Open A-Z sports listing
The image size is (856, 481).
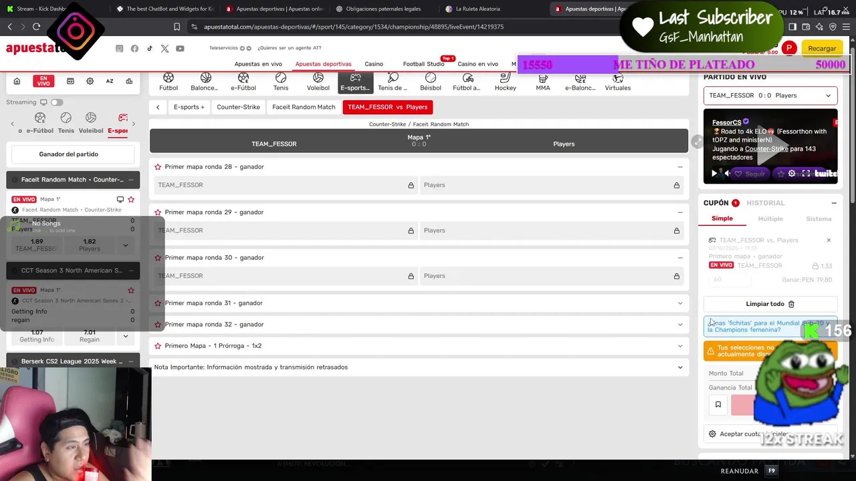(x=110, y=82)
